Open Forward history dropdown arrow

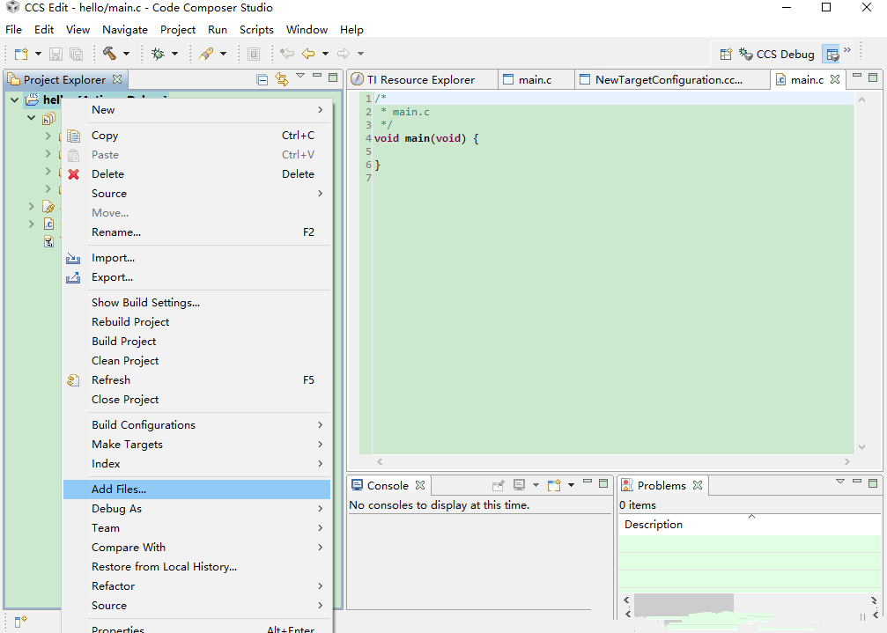(x=360, y=54)
